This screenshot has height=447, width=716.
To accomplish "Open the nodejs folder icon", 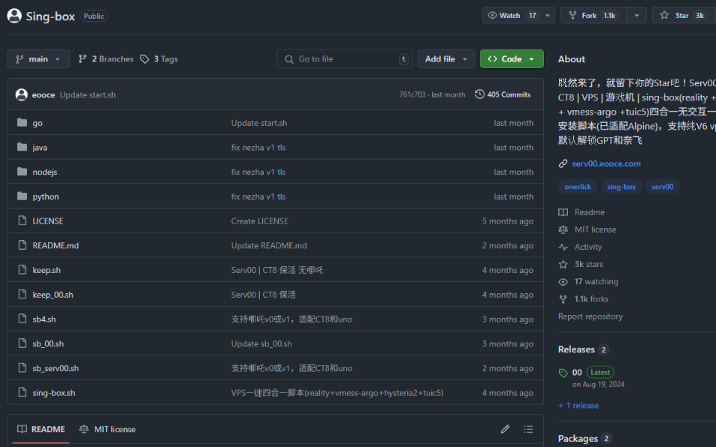I will (22, 172).
